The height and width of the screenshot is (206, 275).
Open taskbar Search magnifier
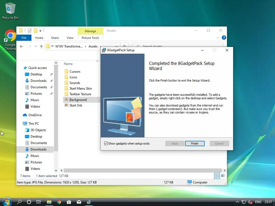point(19,202)
